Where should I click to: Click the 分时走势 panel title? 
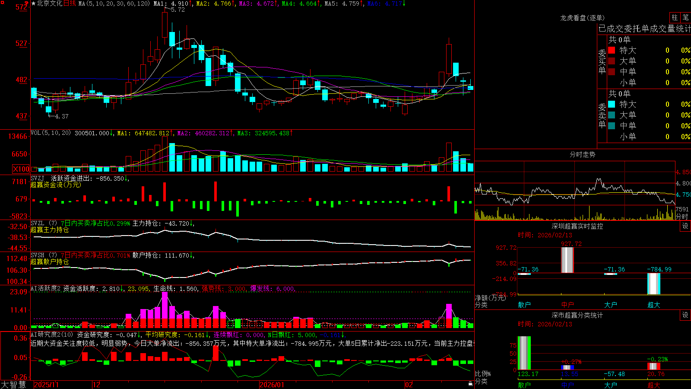click(x=583, y=154)
